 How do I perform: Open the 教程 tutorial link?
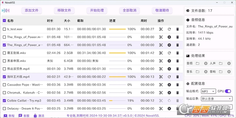pos(9,116)
